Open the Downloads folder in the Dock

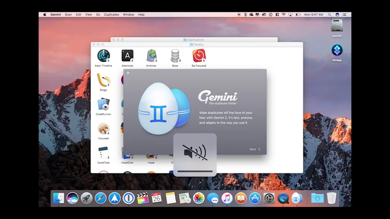[317, 198]
